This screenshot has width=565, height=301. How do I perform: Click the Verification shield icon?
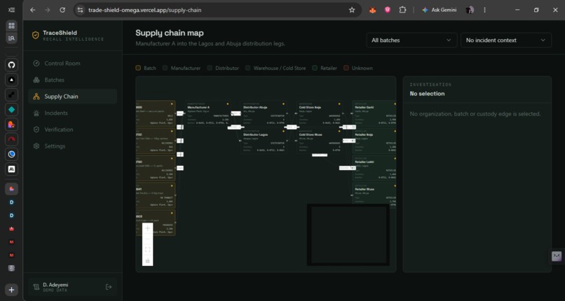[36, 129]
